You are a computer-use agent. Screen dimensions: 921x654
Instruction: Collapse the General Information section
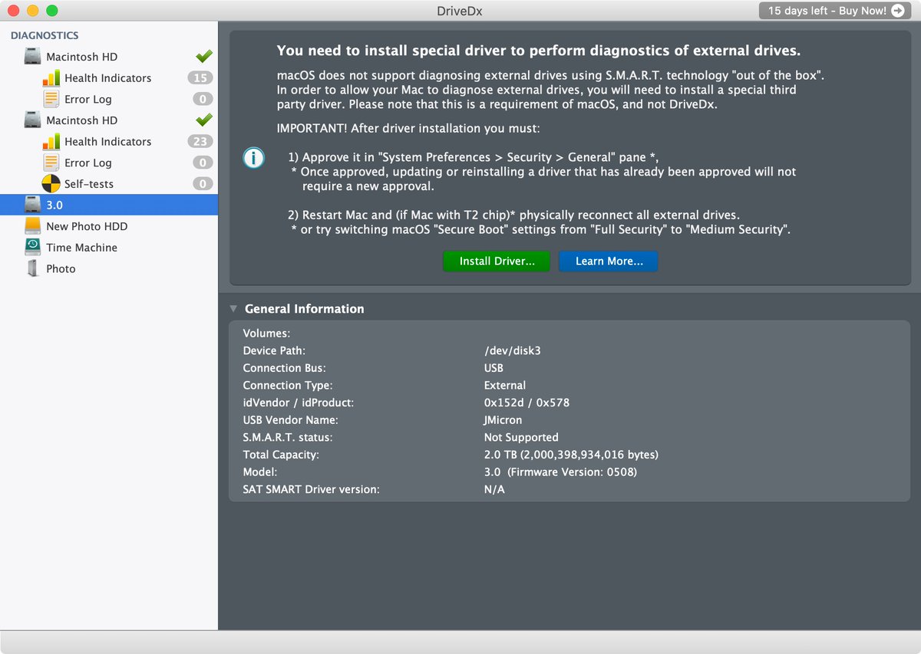(233, 309)
